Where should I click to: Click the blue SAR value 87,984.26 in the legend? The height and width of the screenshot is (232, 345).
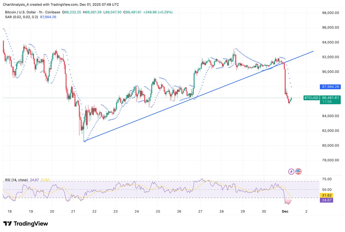coord(48,17)
